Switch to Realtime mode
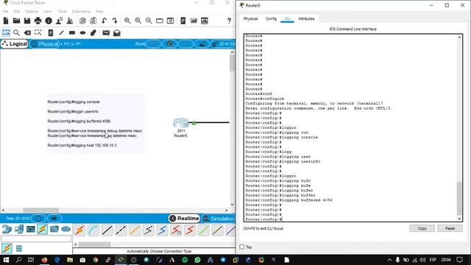Image resolution: width=471 pixels, height=265 pixels. (x=184, y=219)
